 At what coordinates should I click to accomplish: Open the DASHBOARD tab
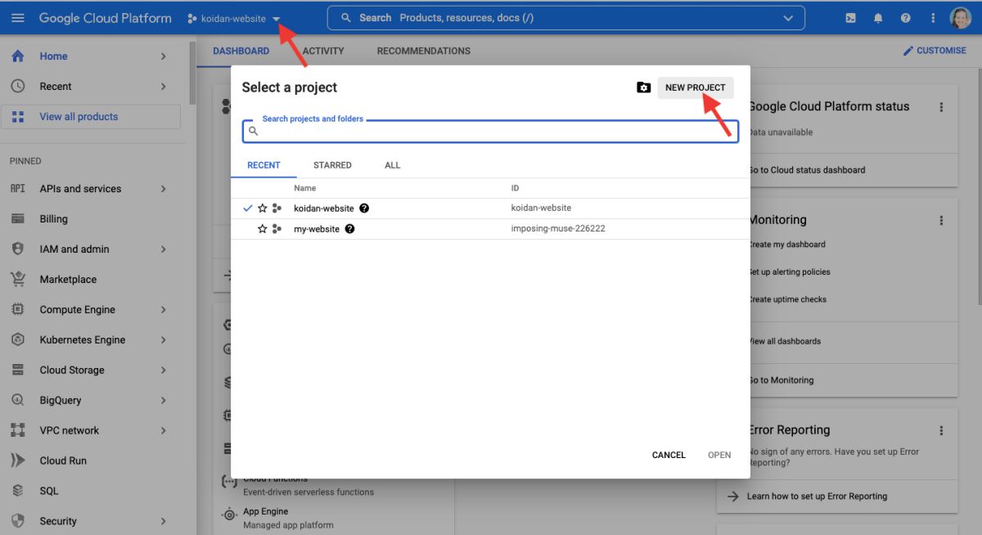pos(241,51)
